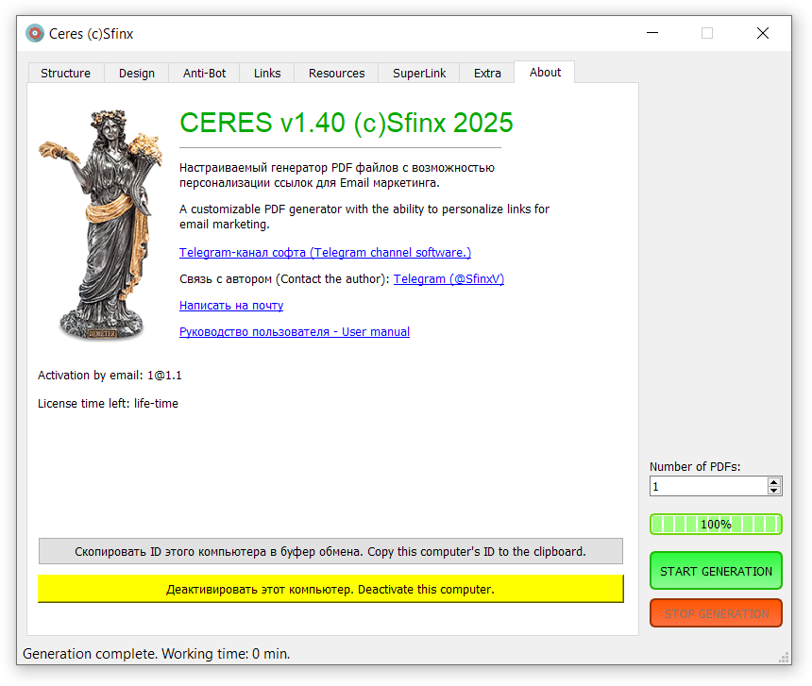Screen dimensions: 812x686
Task: Click the yellow Deactivate this computer button
Action: point(330,589)
